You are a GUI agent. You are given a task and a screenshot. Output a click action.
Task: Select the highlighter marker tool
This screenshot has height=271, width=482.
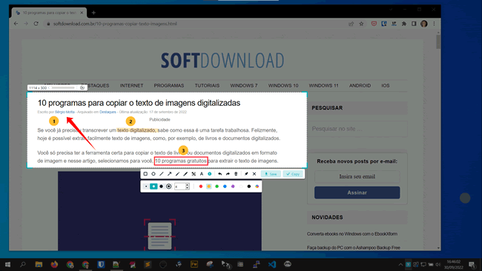185,174
